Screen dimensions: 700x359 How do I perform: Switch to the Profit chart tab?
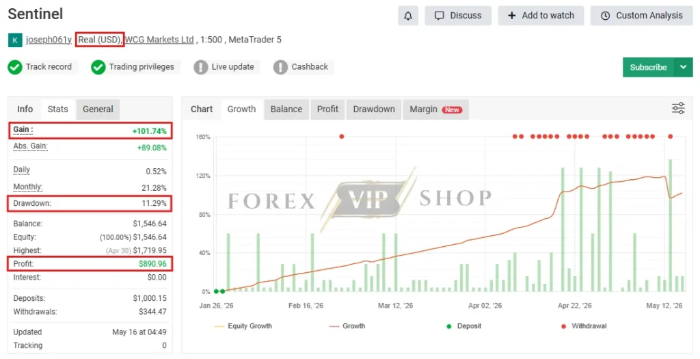pos(327,109)
